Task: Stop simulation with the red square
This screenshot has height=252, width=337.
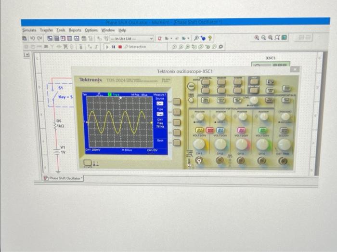Action: 120,47
